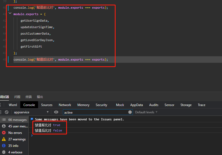Click the 'Some messages have been moved' notice
Screen dimensions: 222x155
[x=79, y=119]
